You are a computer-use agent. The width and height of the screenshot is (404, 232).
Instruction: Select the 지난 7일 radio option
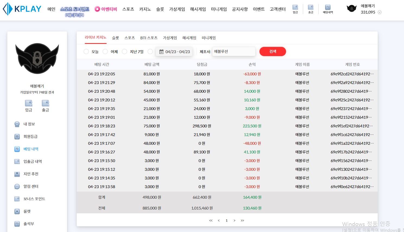[124, 51]
